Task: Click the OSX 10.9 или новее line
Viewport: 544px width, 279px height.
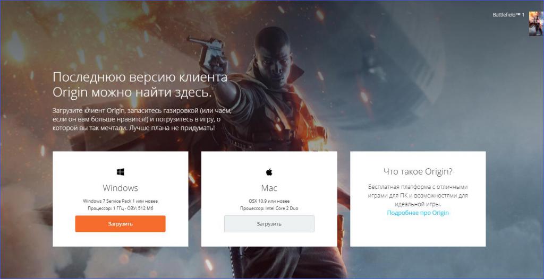Action: tap(269, 201)
